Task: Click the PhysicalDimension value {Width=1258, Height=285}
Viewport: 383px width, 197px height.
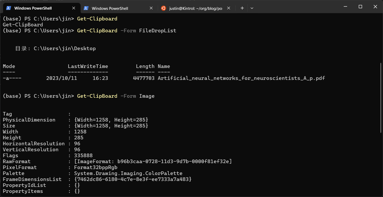Action: (x=111, y=120)
